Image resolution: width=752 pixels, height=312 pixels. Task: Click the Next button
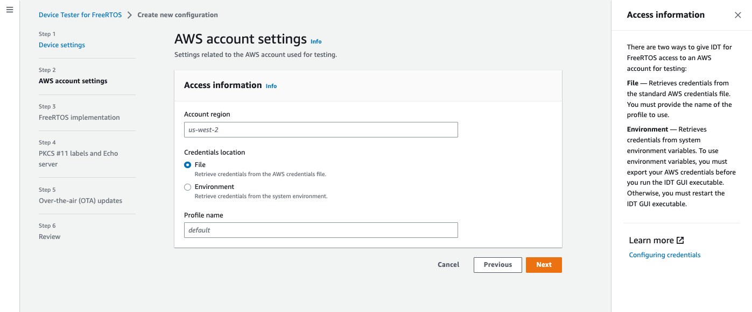[544, 265]
